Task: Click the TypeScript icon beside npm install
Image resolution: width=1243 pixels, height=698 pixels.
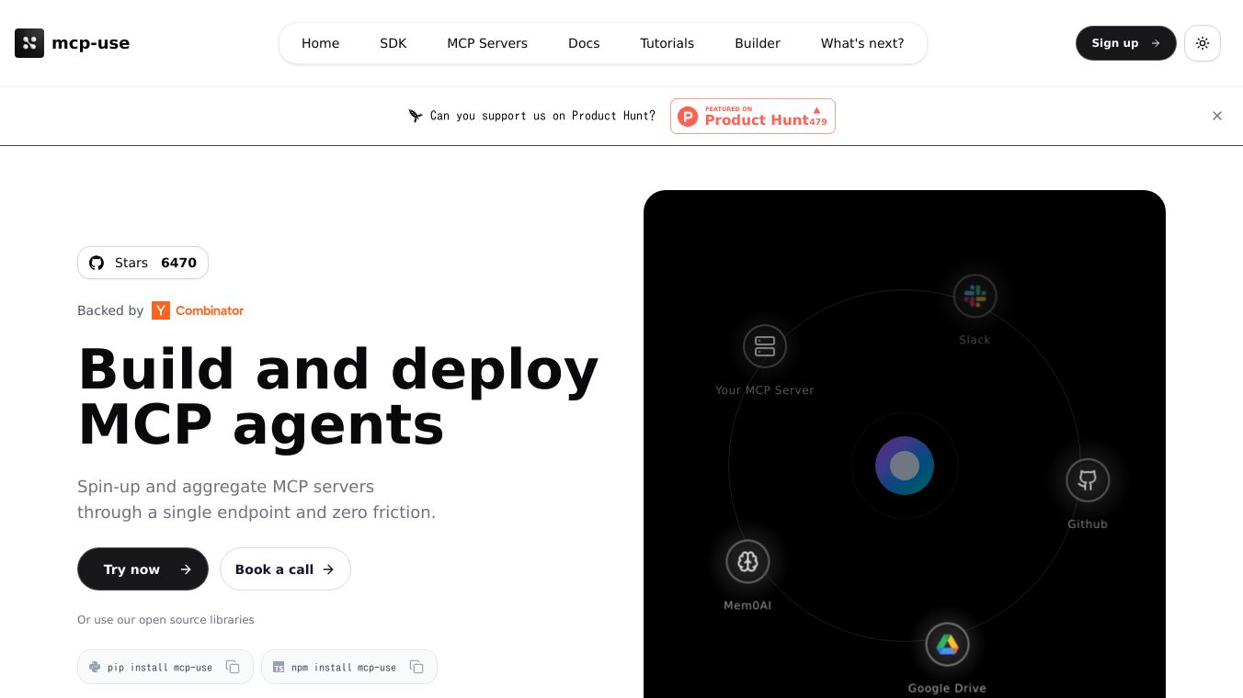Action: (x=279, y=667)
